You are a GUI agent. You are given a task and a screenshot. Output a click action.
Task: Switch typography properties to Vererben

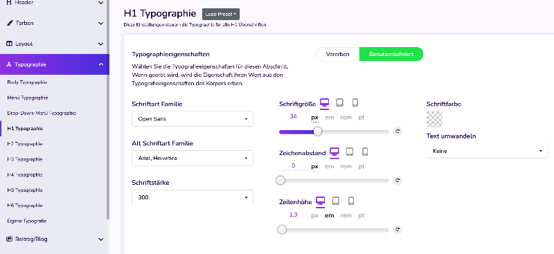[337, 54]
